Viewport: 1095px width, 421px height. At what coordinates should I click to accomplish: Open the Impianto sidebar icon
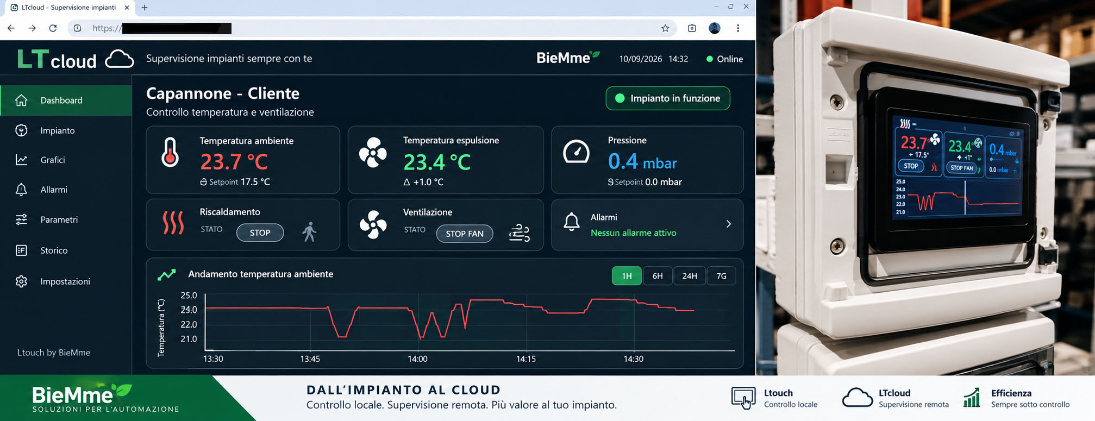[21, 130]
